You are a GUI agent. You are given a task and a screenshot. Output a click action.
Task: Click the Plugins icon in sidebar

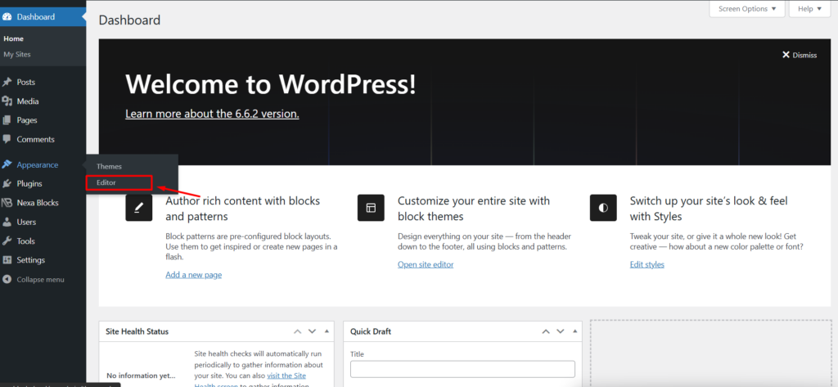pos(7,183)
